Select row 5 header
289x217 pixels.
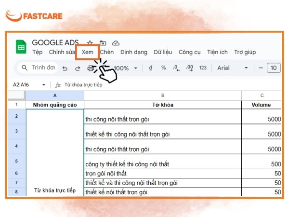pyautogui.click(x=16, y=161)
